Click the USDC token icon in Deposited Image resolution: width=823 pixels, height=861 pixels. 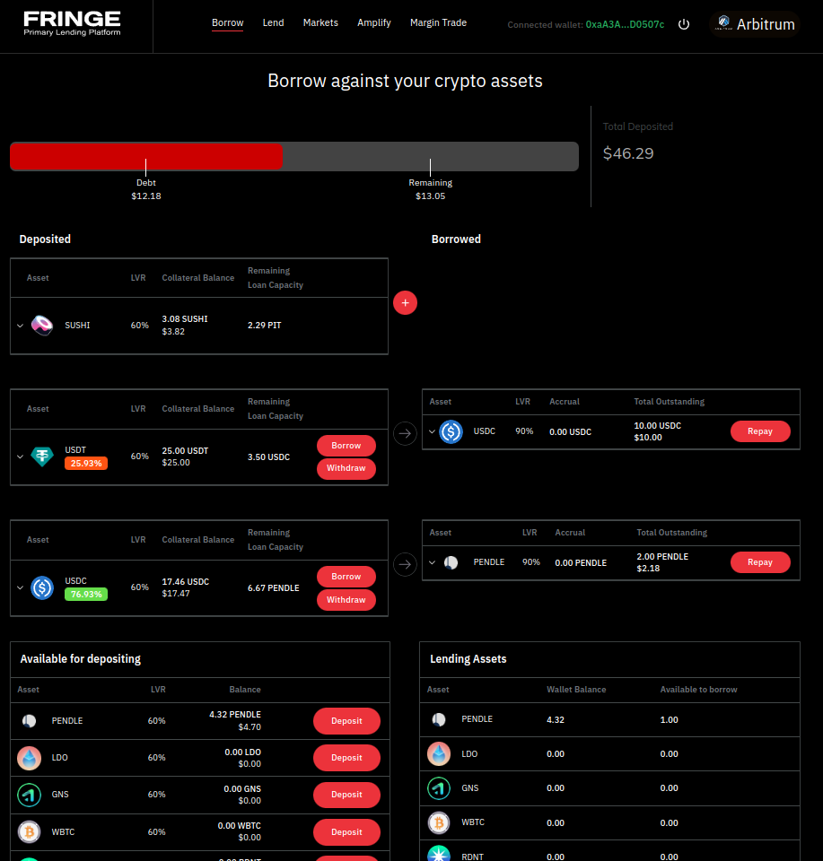42,587
